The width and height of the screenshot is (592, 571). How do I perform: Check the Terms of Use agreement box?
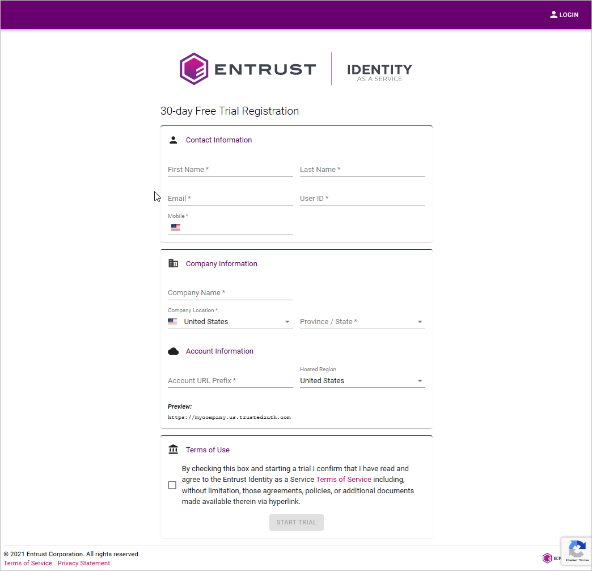click(x=172, y=485)
